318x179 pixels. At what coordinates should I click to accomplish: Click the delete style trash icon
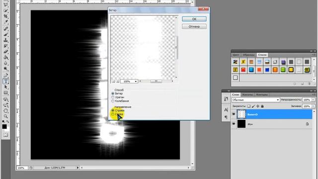pyautogui.click(x=309, y=84)
